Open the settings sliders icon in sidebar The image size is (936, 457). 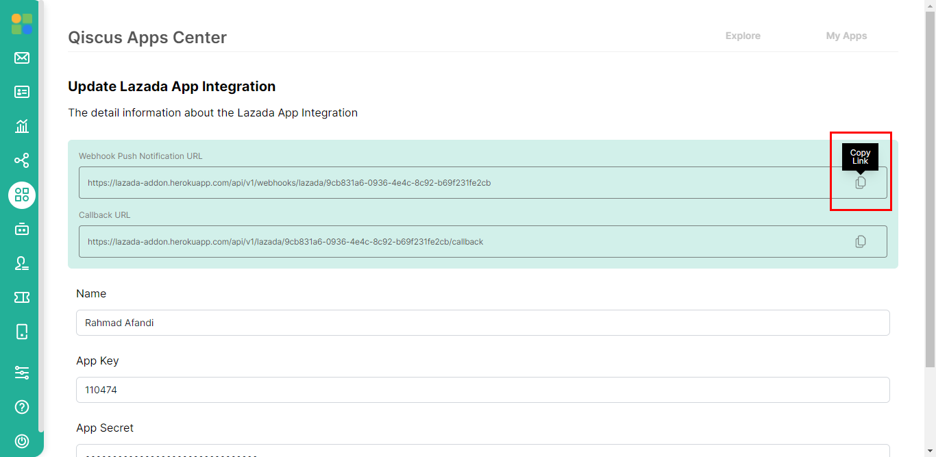(x=22, y=373)
